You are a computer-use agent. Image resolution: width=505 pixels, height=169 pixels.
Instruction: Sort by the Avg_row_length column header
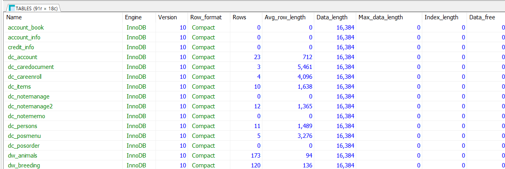pyautogui.click(x=288, y=17)
